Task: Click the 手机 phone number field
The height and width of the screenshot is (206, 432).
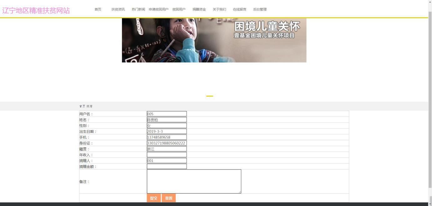Action: pyautogui.click(x=167, y=137)
